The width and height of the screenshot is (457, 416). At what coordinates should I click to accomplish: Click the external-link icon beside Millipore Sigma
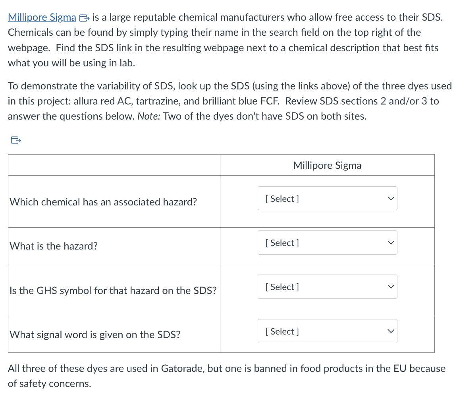tap(84, 18)
